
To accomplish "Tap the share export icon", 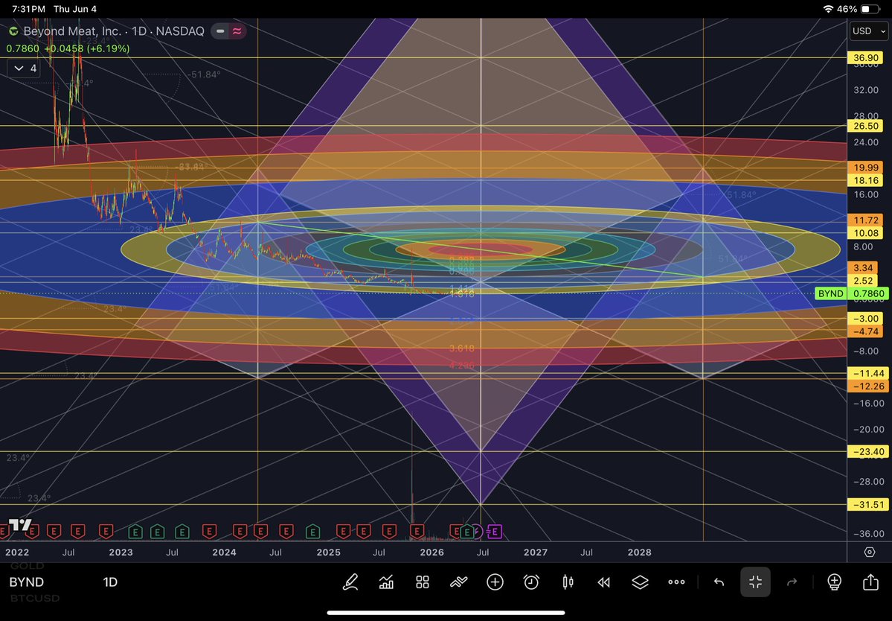I will click(870, 582).
